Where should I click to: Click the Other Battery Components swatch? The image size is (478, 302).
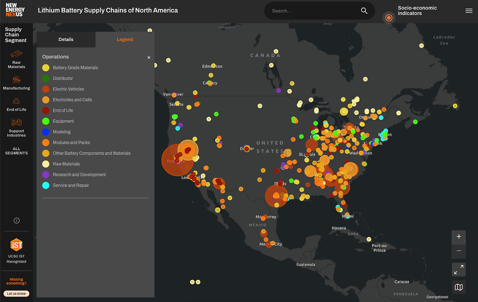(x=46, y=153)
